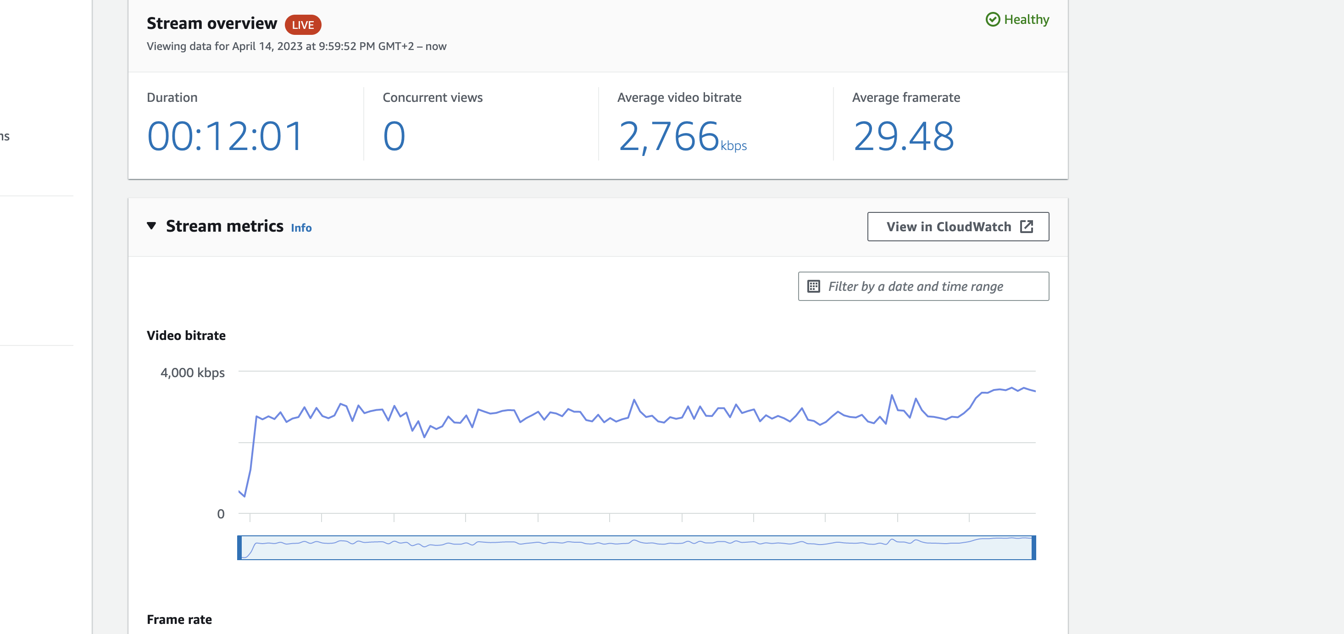Click the calendar icon in date filter
Image resolution: width=1344 pixels, height=634 pixels.
tap(813, 286)
